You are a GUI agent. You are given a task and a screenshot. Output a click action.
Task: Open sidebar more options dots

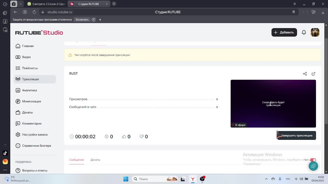[5, 170]
